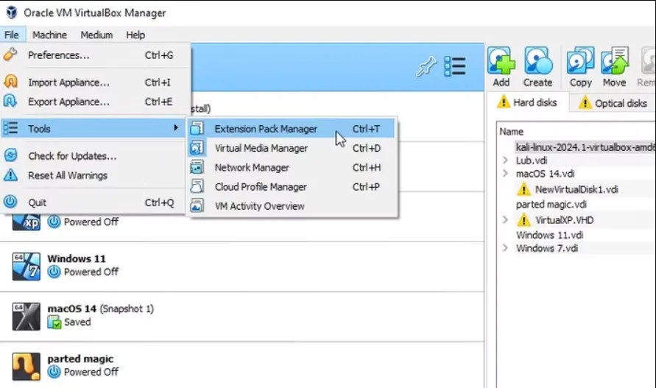Click the macOS 14 VM icon
The height and width of the screenshot is (388, 656).
click(27, 316)
